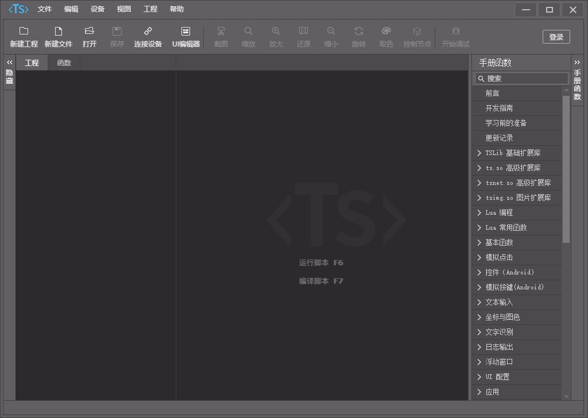
Task: Open the 开发指南 manual entry
Action: [516, 108]
